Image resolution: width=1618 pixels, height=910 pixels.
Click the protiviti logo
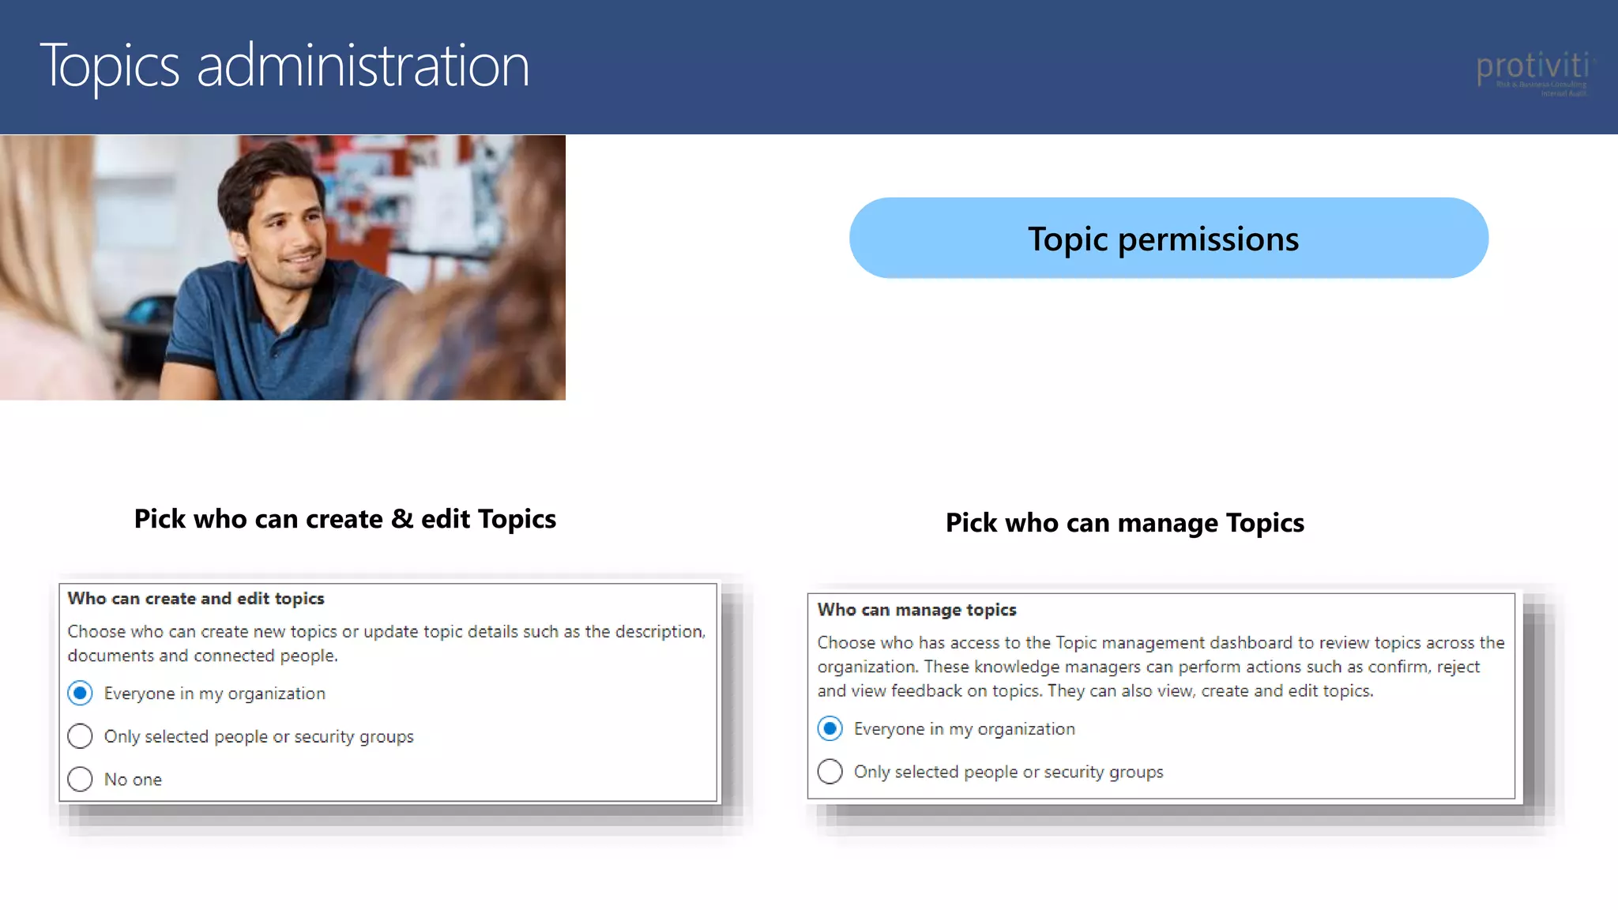(1534, 73)
